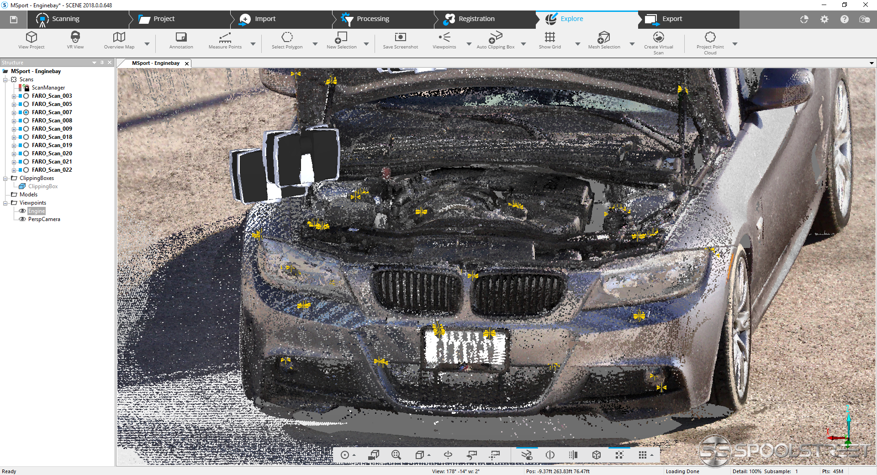Switch to the Processing tab

coord(384,19)
